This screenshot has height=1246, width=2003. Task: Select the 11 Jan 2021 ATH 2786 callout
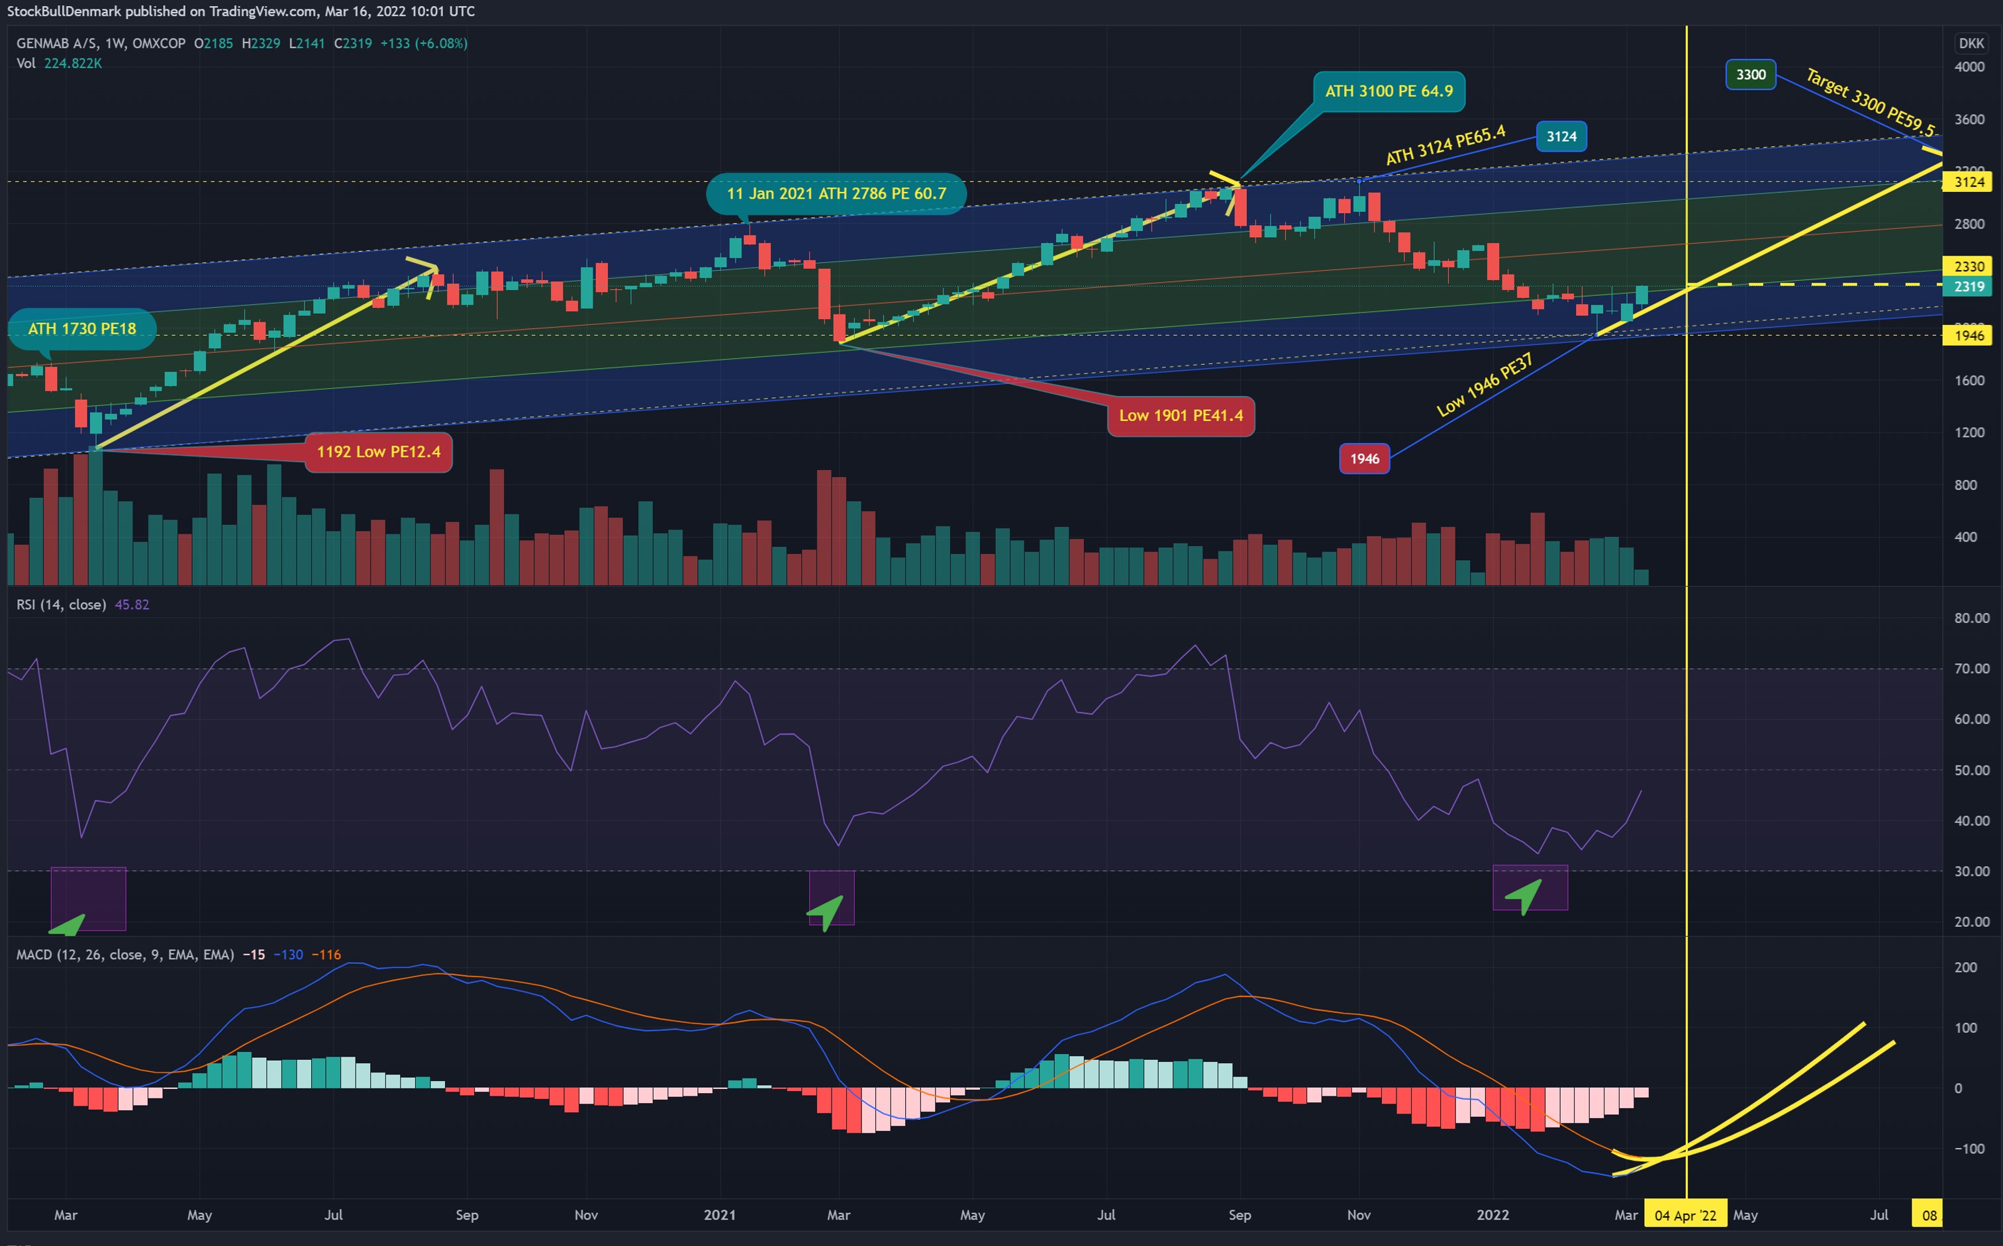coord(836,194)
